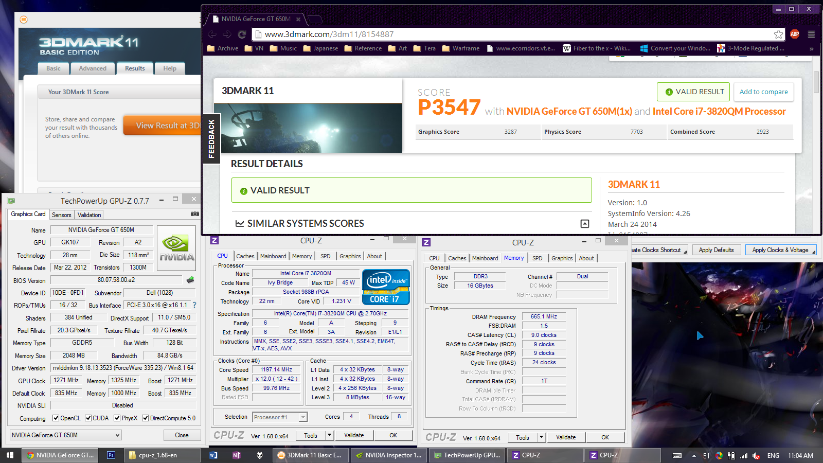Viewport: 823px width, 463px height.
Task: Click the NVIDIA GeForce GT 650M(1x) link
Action: tap(569, 111)
